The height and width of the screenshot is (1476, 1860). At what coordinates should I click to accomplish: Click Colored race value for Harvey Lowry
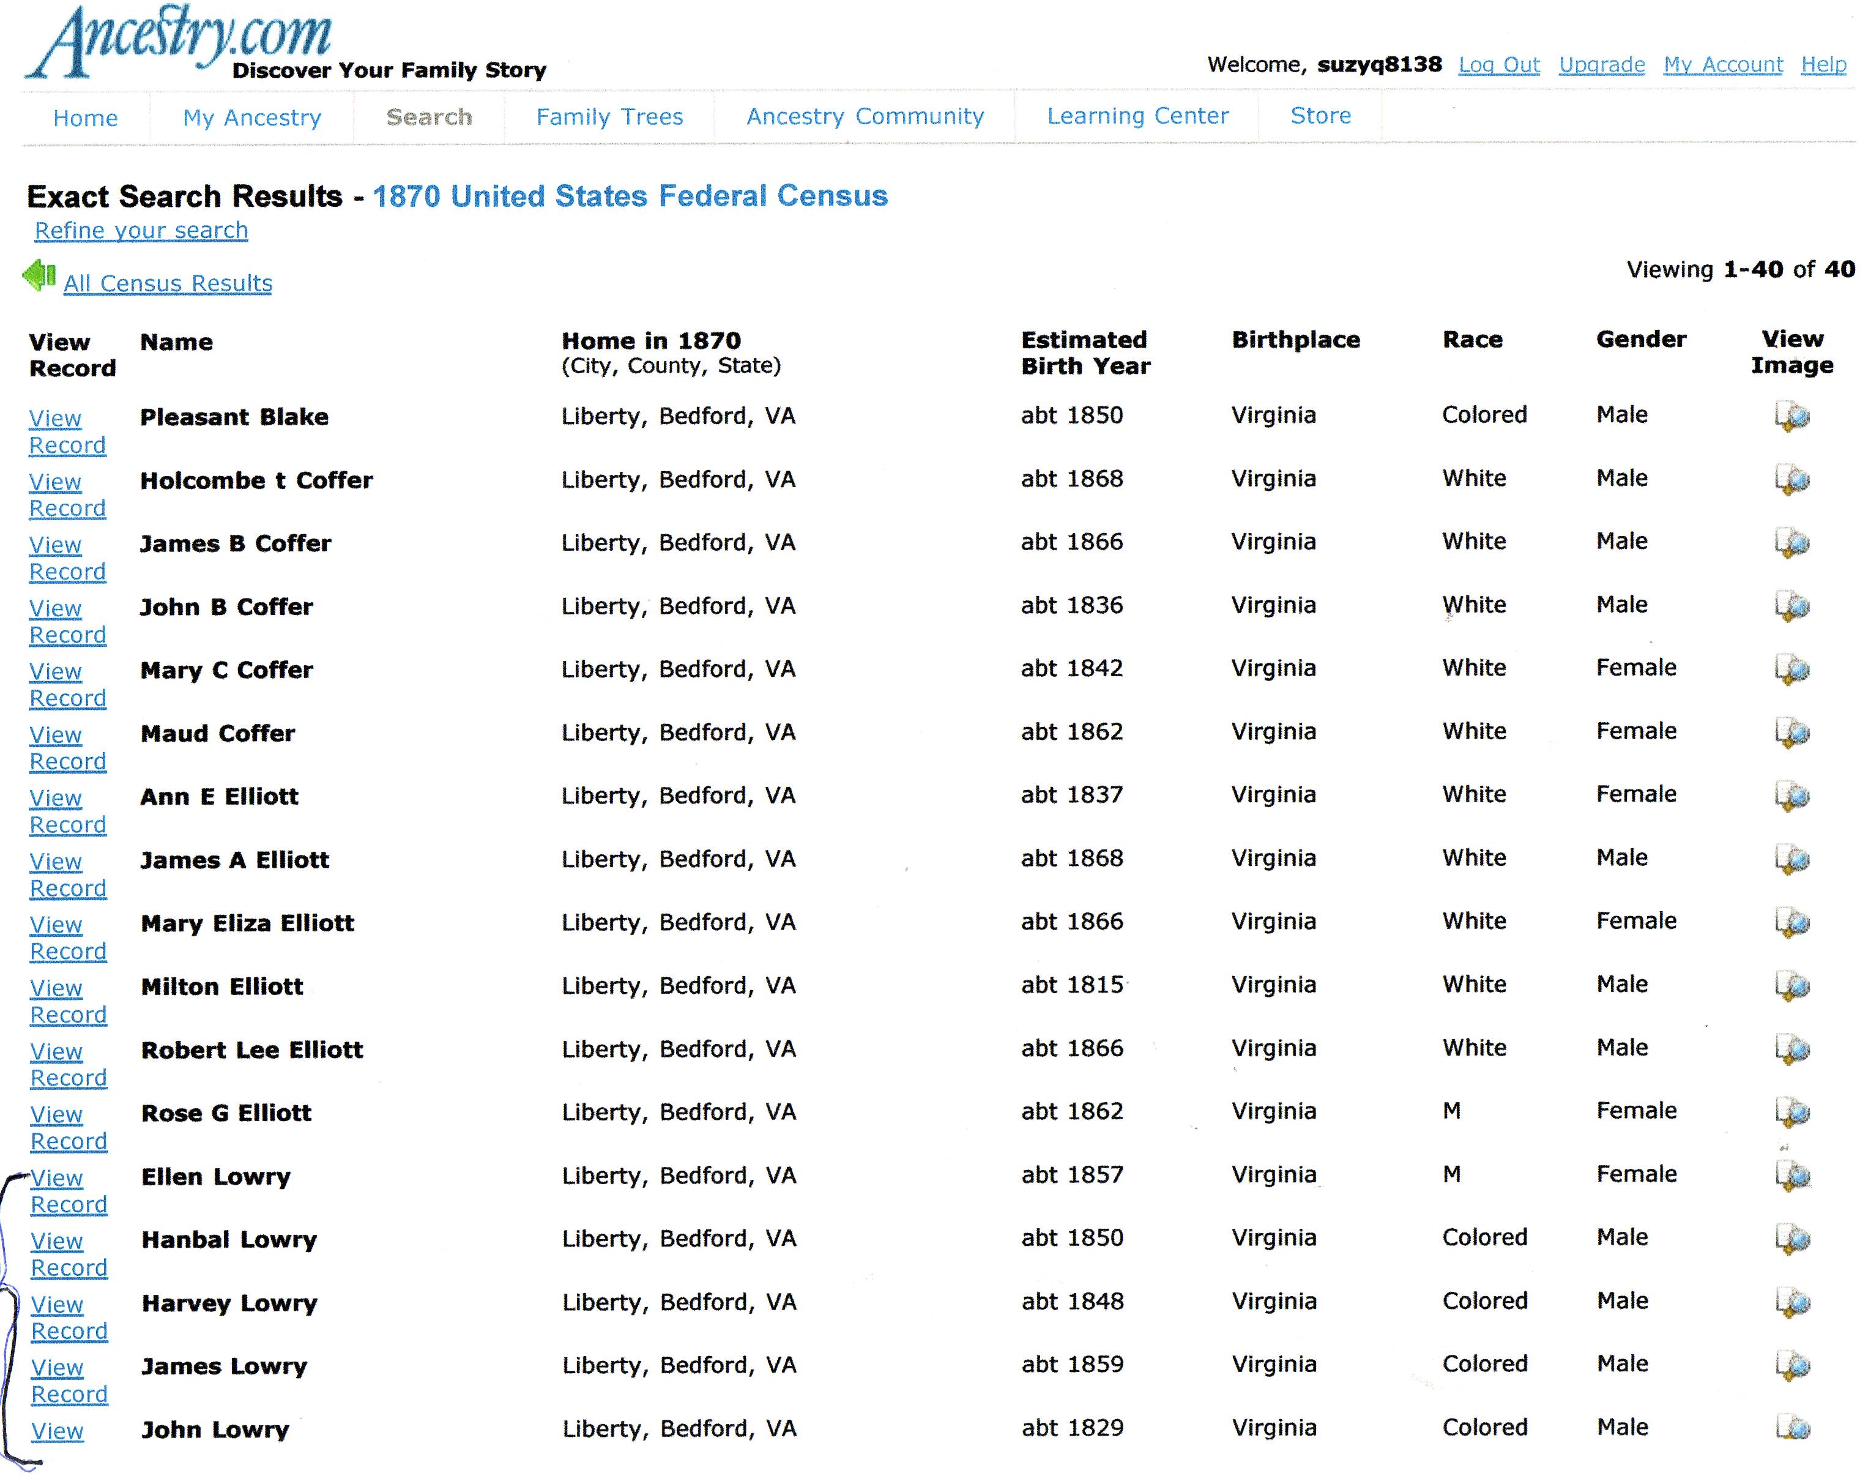pyautogui.click(x=1485, y=1301)
